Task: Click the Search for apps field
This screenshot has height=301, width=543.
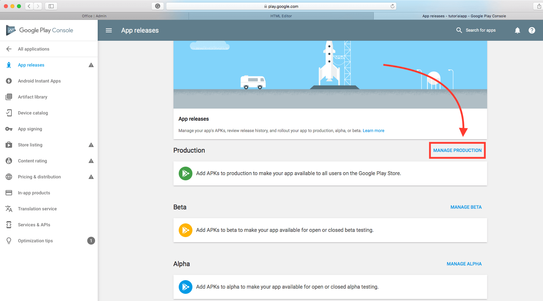Action: [481, 30]
